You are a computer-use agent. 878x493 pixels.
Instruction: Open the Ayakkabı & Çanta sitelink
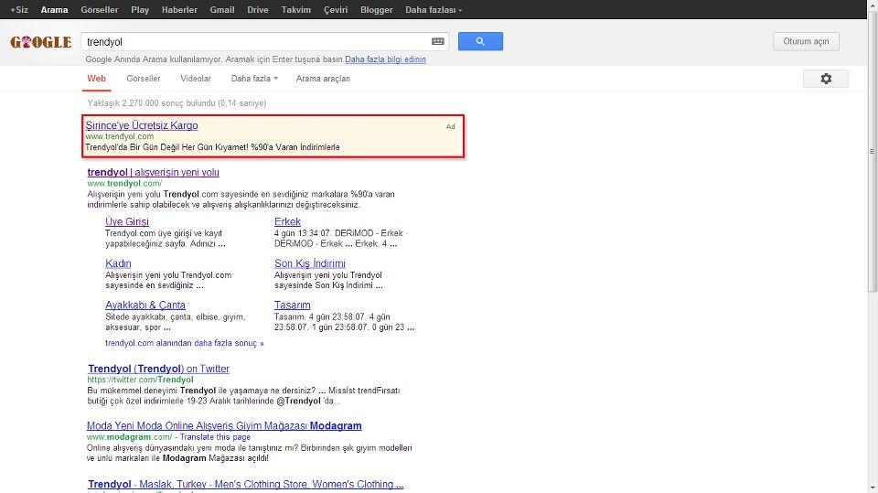click(x=145, y=305)
